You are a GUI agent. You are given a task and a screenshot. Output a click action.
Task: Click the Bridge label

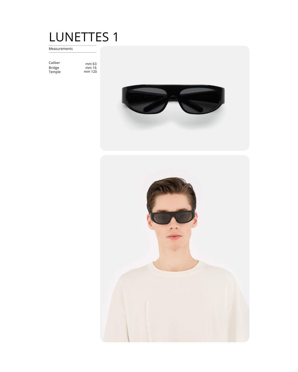[54, 68]
